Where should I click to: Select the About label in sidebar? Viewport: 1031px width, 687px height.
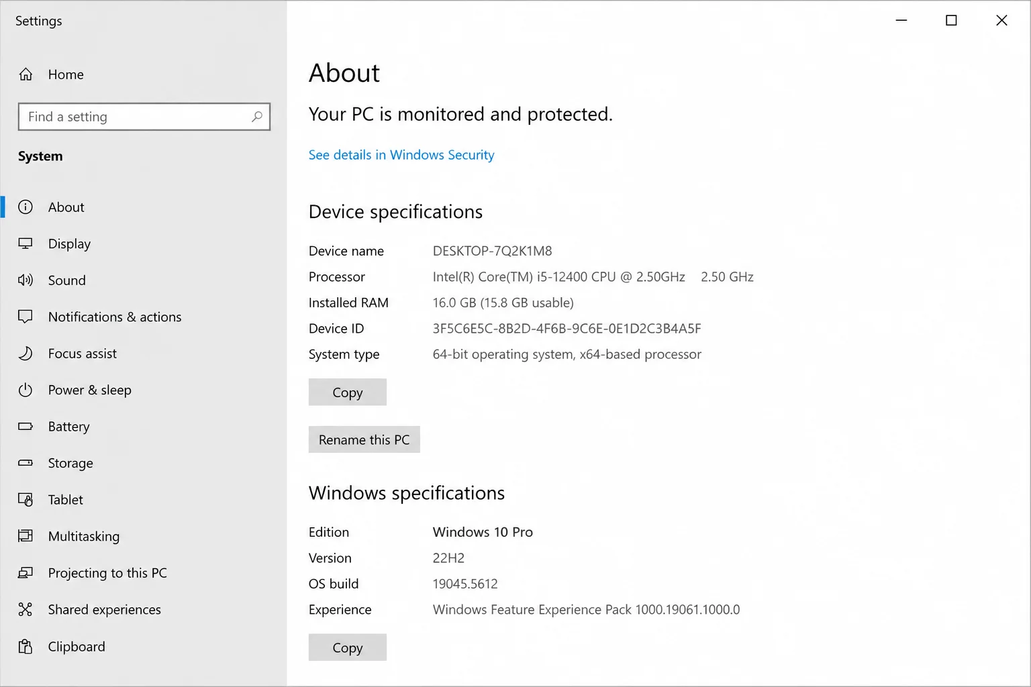[66, 207]
